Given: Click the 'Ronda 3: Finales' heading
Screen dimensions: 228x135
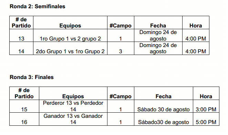Looking at the screenshot, I should (x=32, y=77).
